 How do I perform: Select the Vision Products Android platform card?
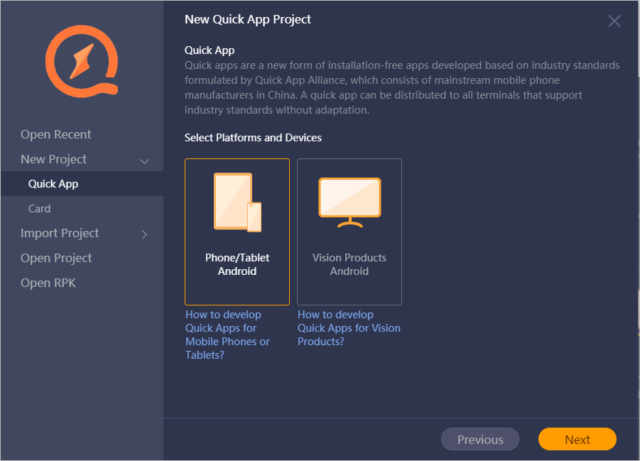point(349,232)
